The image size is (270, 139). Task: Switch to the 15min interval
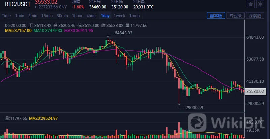pos(47,16)
